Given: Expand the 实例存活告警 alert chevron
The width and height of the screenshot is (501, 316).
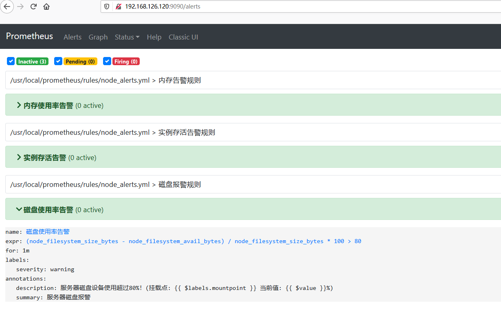Looking at the screenshot, I should (19, 158).
